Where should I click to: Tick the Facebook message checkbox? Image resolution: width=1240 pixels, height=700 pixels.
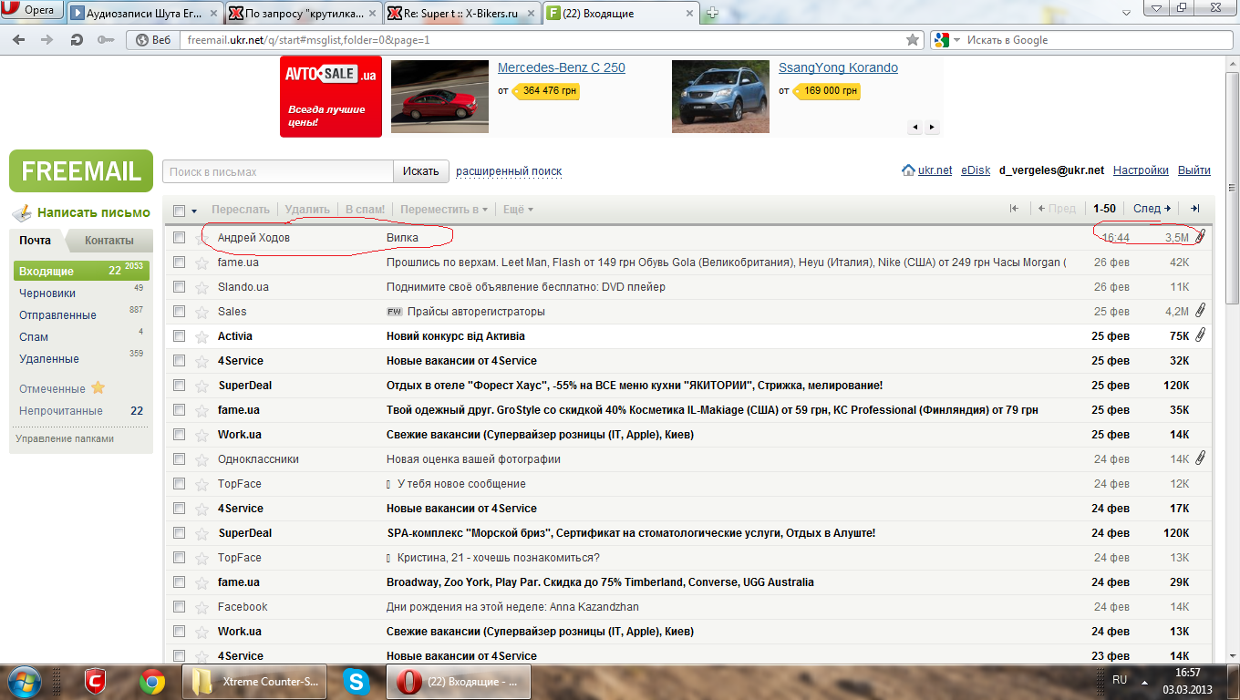pos(180,607)
